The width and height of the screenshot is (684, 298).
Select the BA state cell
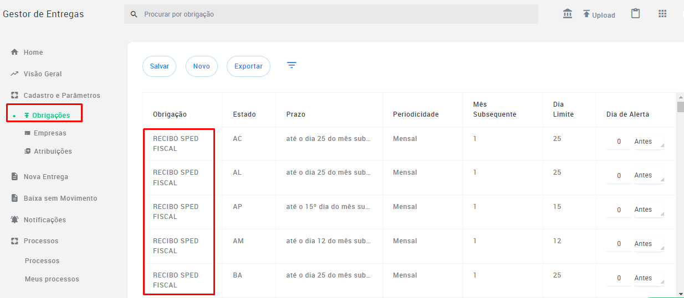pos(237,275)
